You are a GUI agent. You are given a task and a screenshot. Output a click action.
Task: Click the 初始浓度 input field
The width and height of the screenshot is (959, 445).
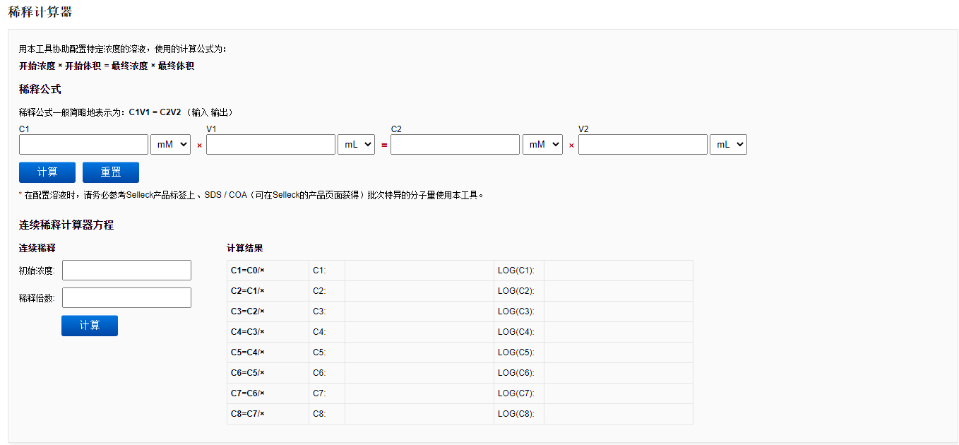[126, 270]
